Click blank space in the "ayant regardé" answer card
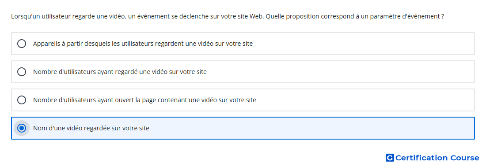 point(341,72)
